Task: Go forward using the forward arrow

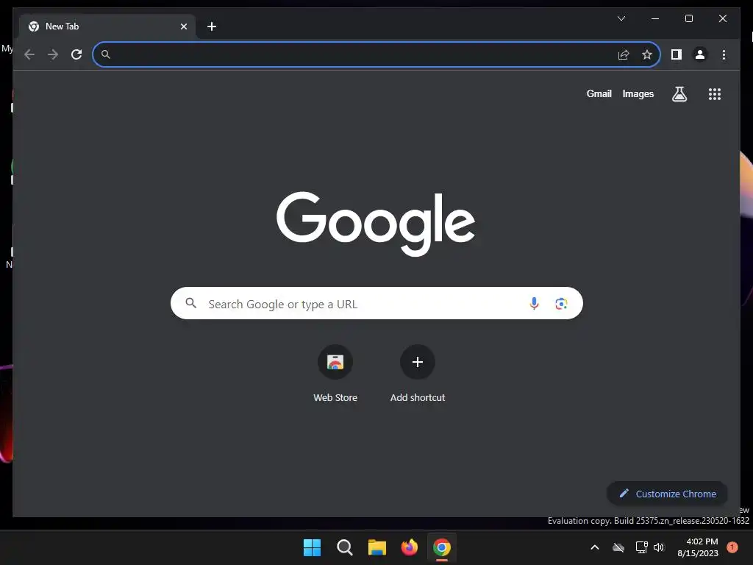Action: (53, 54)
